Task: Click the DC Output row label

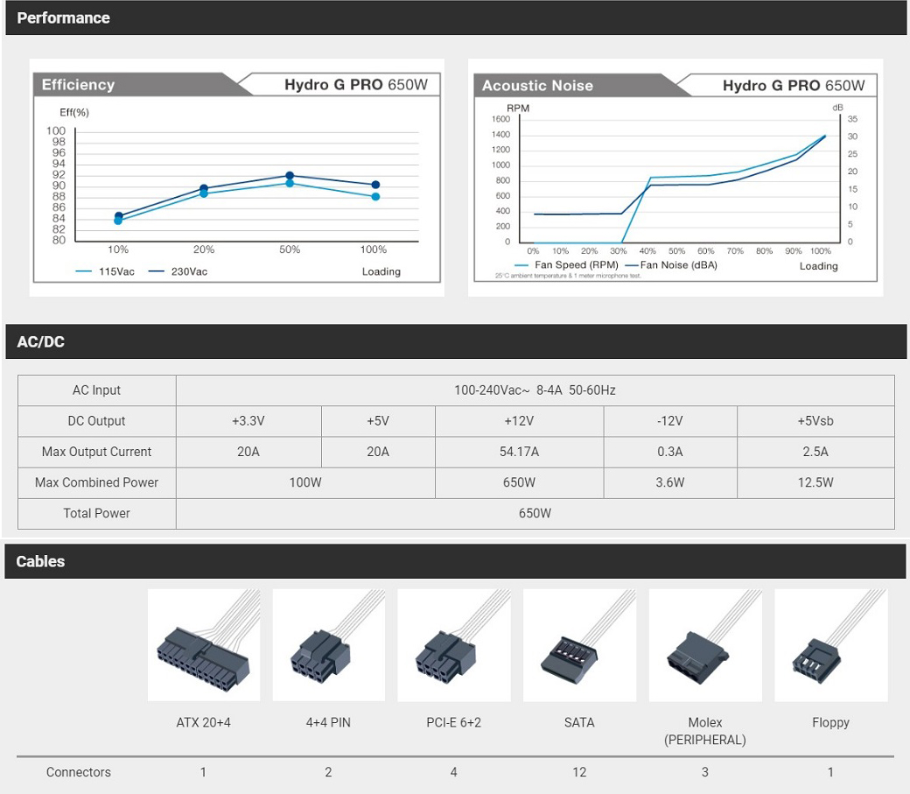Action: tap(96, 421)
